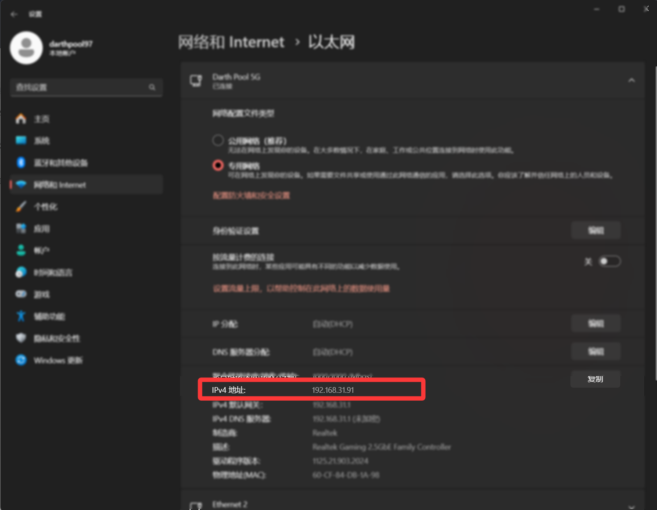This screenshot has height=510, width=657.
Task: Click the 个性化 paintbrush icon
Action: pos(21,207)
